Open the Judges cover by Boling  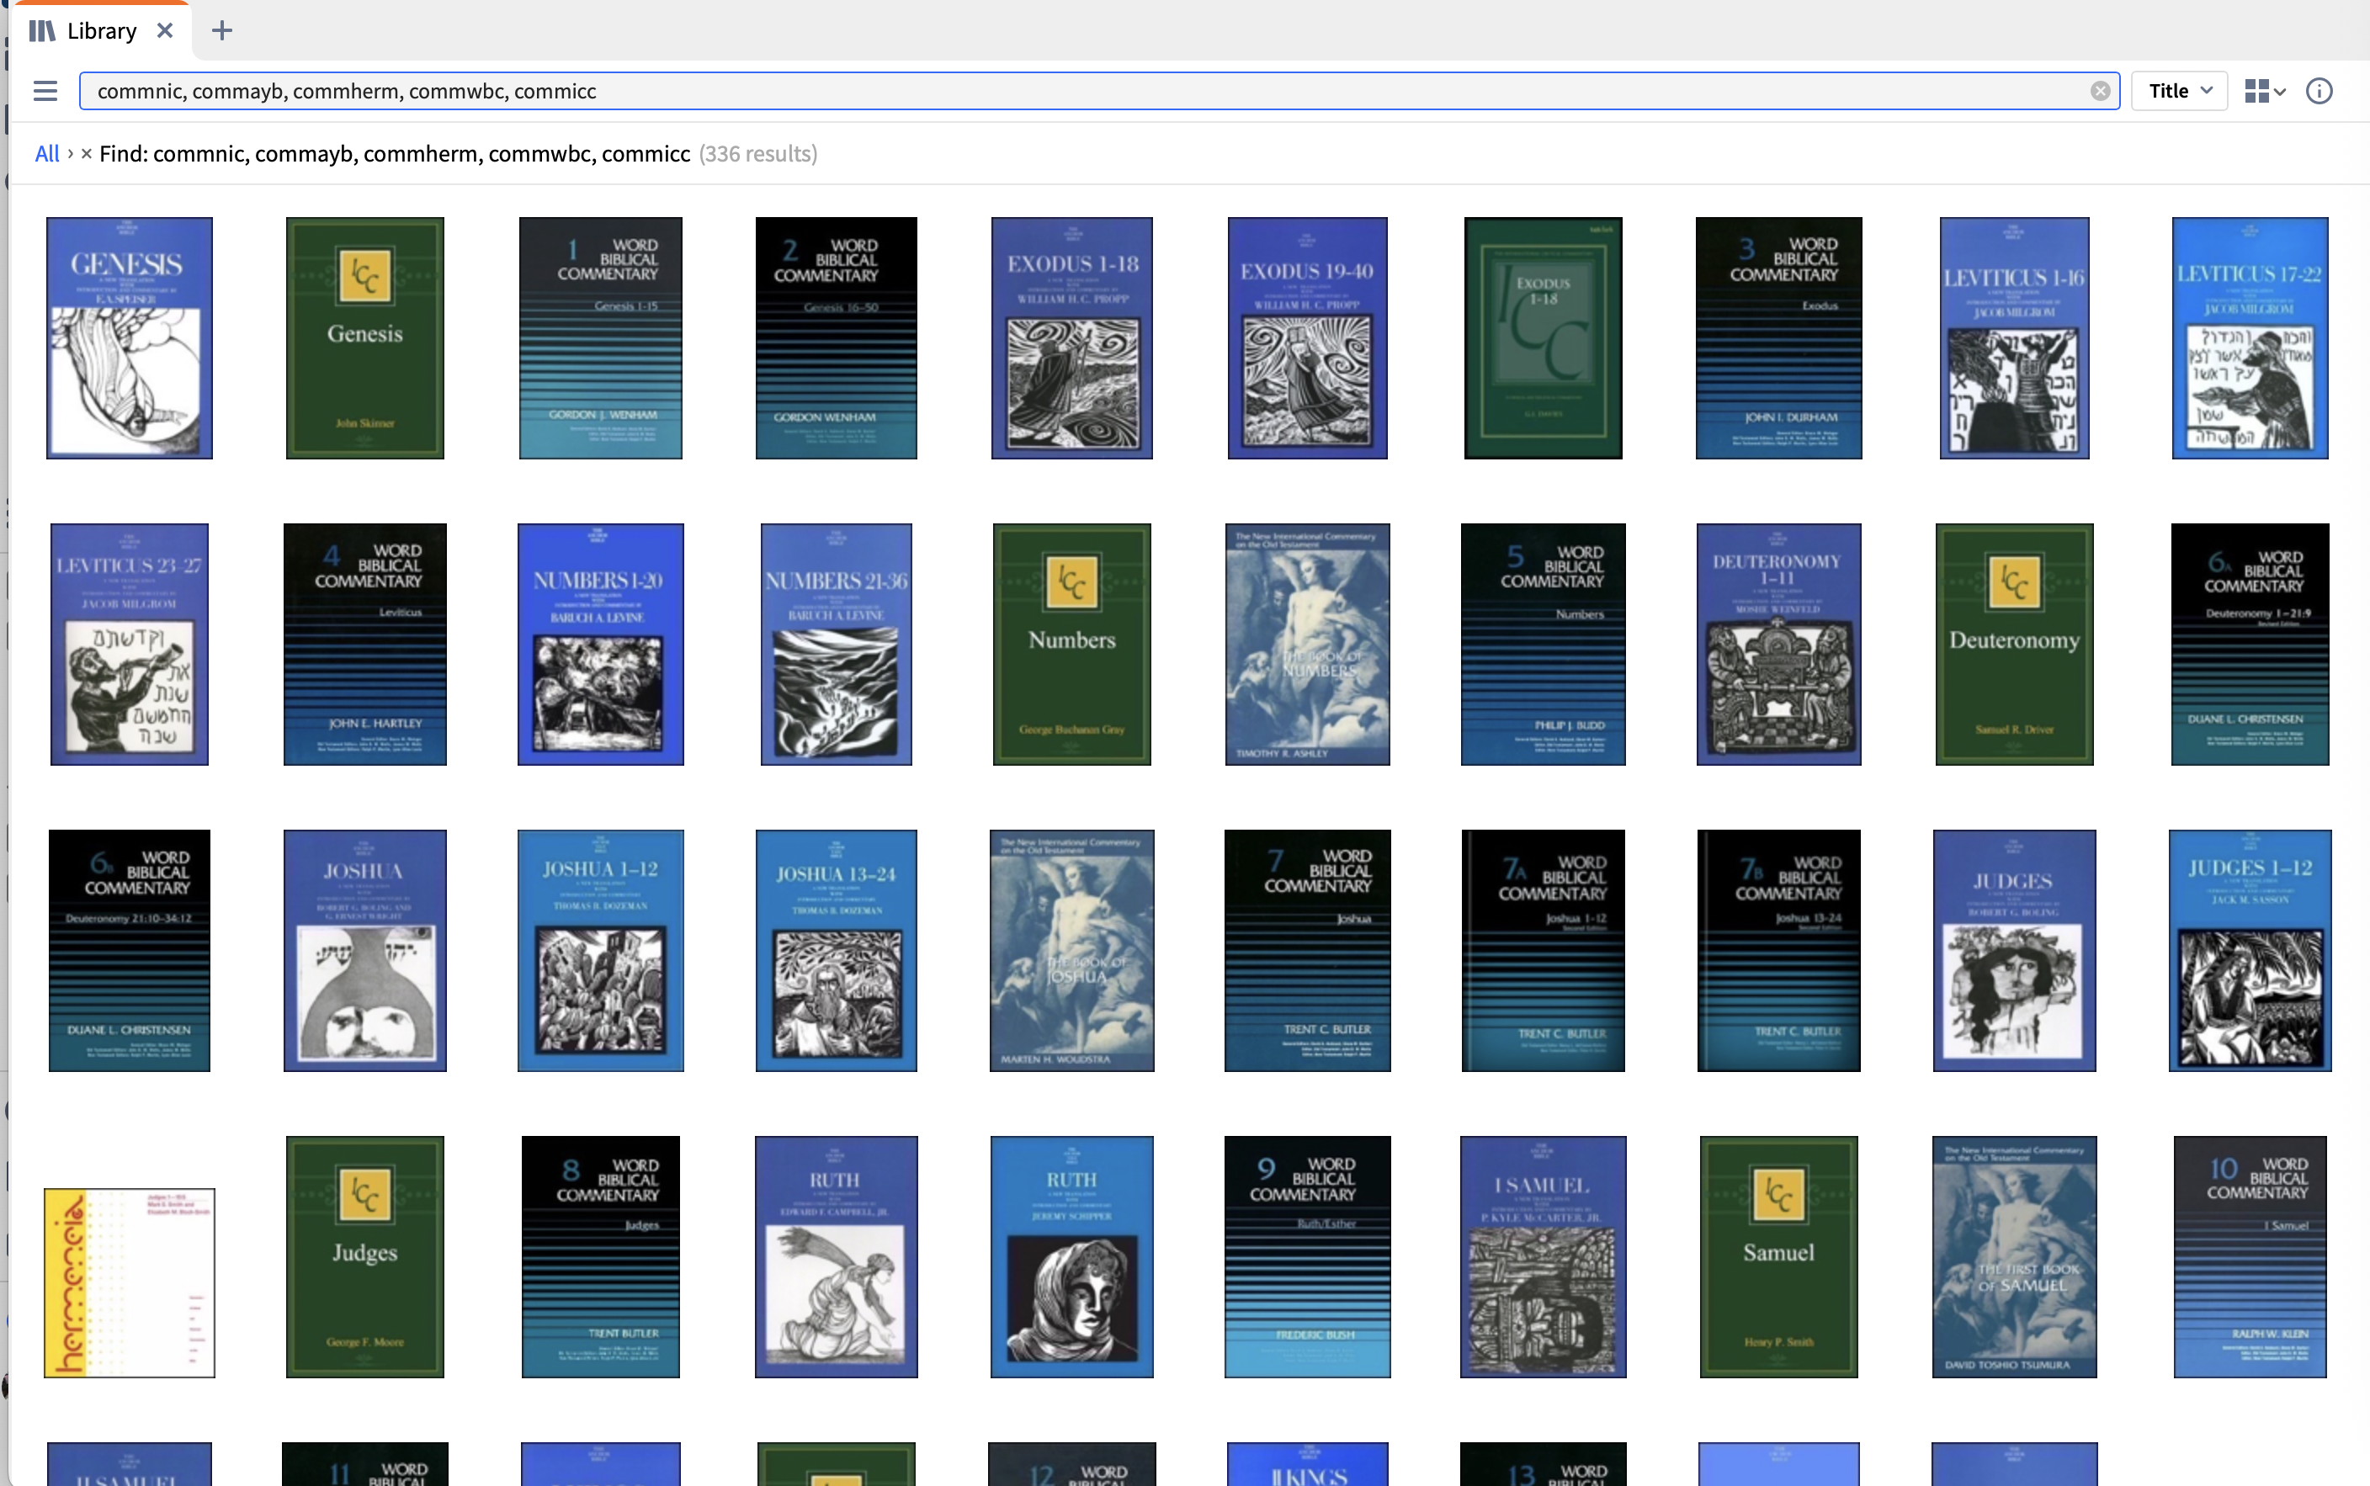point(2014,950)
